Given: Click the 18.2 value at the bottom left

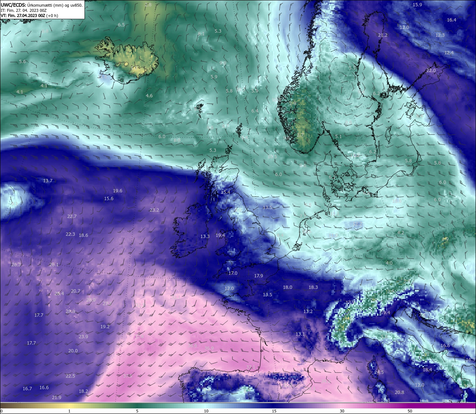Looking at the screenshot, I should (x=83, y=391).
